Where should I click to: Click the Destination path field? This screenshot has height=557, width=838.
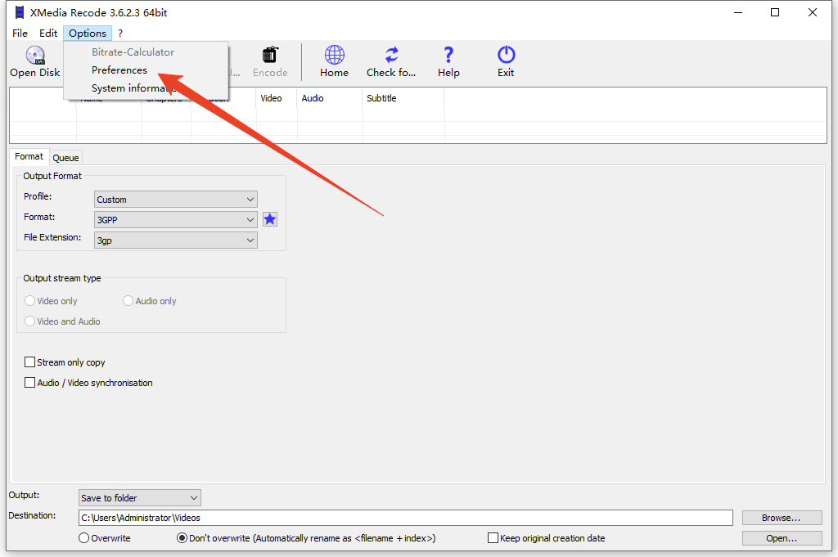pos(405,518)
